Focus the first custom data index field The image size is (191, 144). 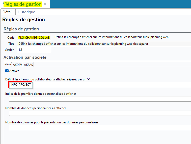click(100, 99)
